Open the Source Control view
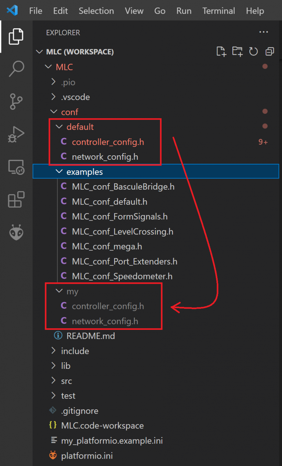 (16, 100)
